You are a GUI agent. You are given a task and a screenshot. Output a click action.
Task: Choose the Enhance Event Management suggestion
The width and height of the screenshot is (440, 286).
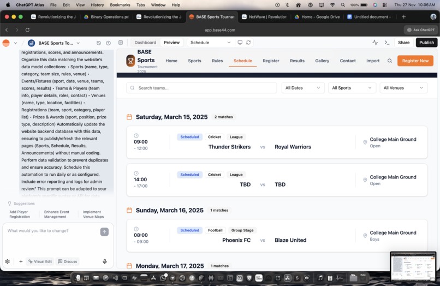point(56,214)
